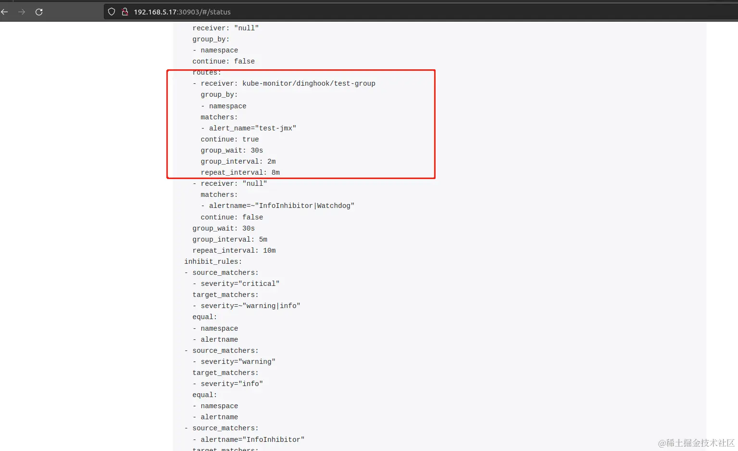Click the "group_interval: 5m" line
738x451 pixels.
230,240
